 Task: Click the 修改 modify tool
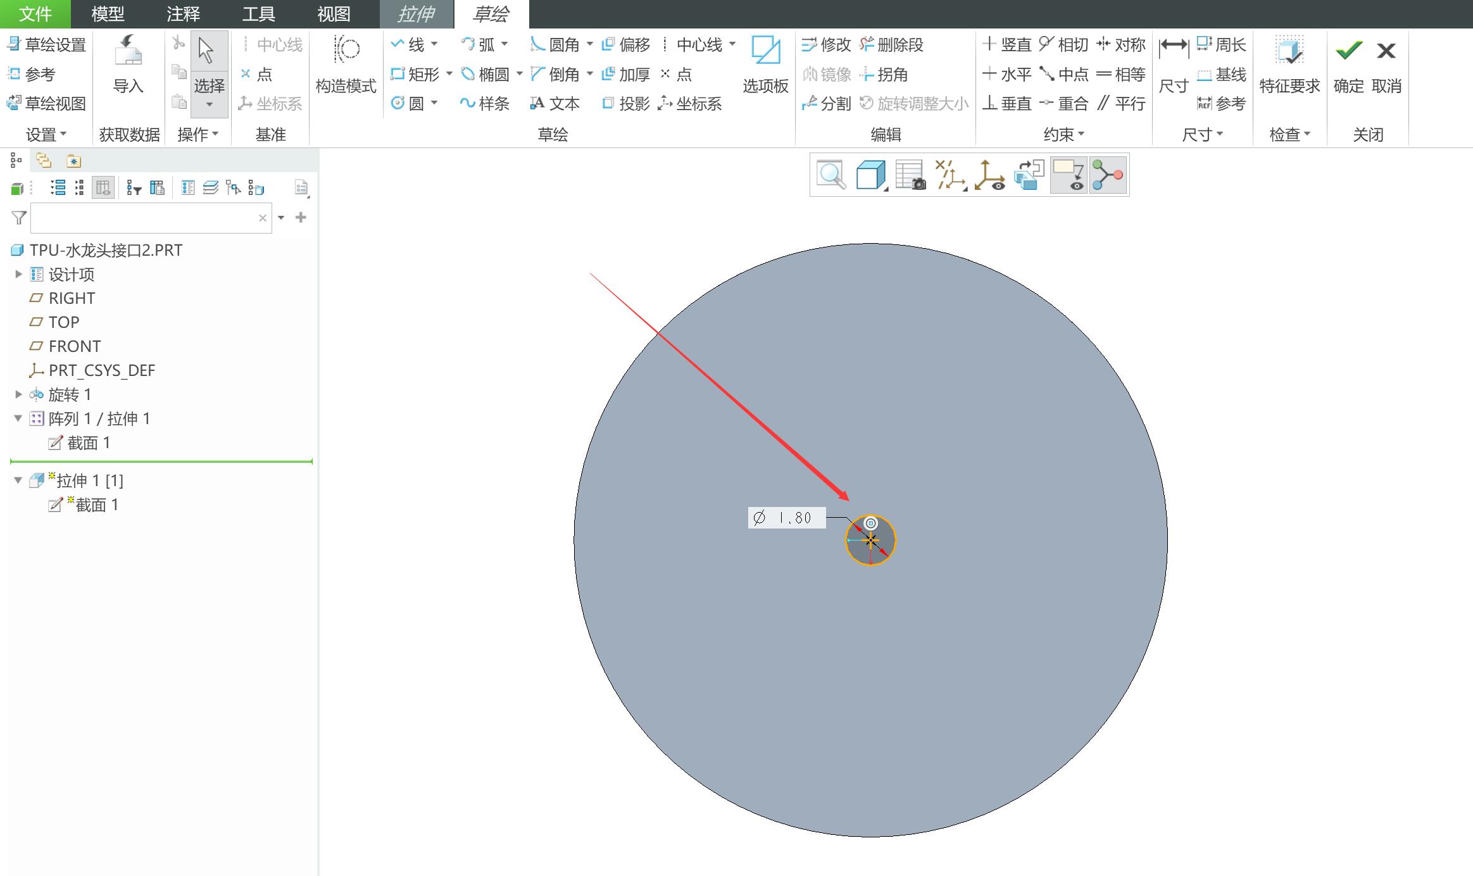point(826,45)
